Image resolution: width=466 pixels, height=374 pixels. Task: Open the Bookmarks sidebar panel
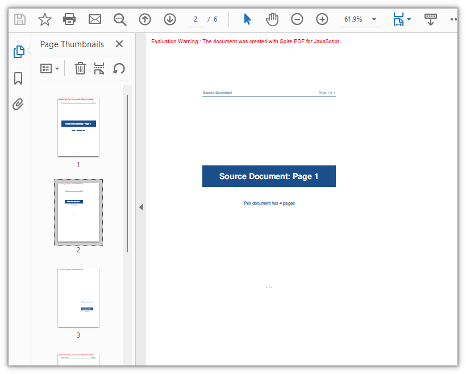(18, 78)
